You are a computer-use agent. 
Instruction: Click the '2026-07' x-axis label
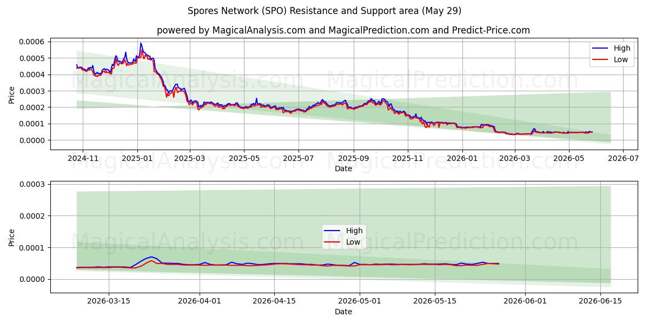623,159
